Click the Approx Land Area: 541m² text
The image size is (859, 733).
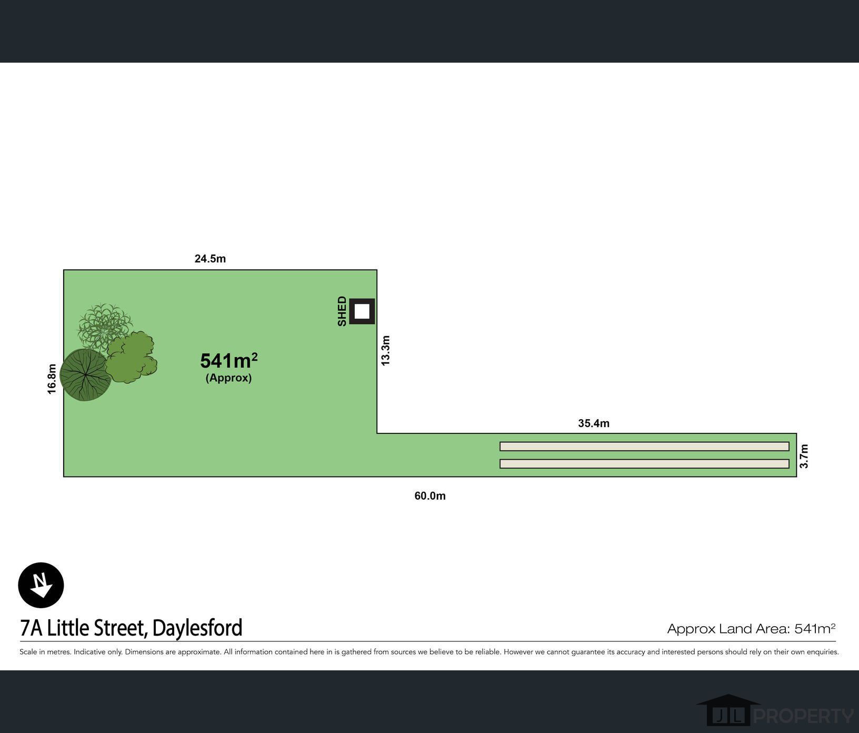coord(751,628)
